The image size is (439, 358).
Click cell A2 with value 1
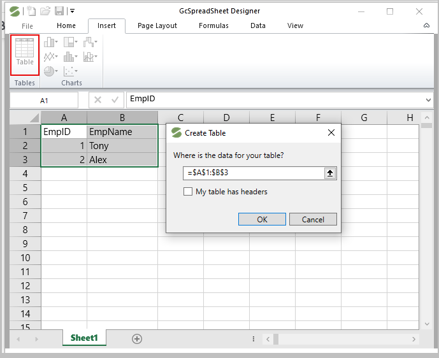tap(64, 145)
